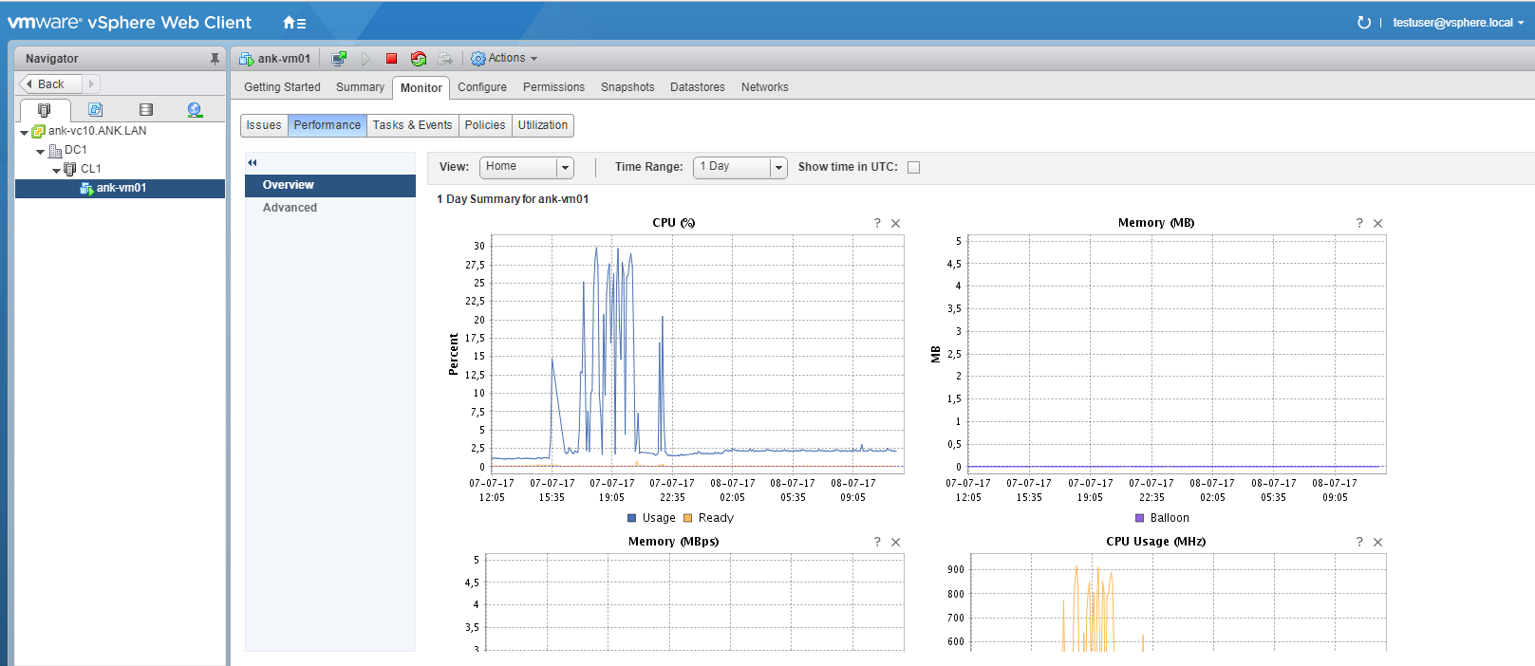Viewport: 1535px width, 666px height.
Task: Open the Tasks & Events sub-tab
Action: point(412,125)
